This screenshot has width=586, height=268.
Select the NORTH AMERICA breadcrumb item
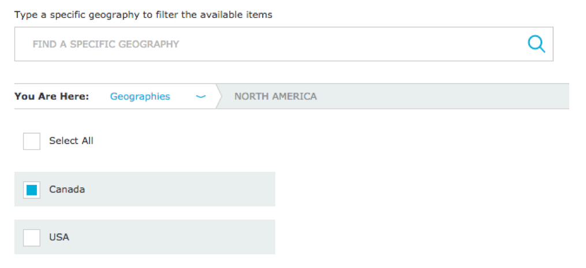pyautogui.click(x=275, y=96)
